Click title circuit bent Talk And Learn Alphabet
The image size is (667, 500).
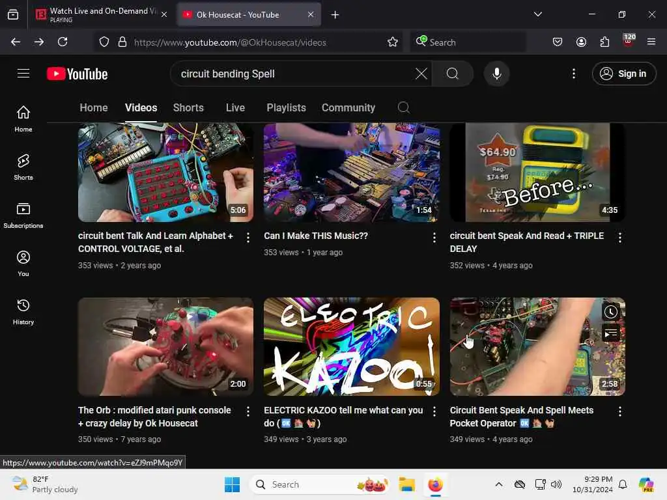pyautogui.click(x=156, y=242)
